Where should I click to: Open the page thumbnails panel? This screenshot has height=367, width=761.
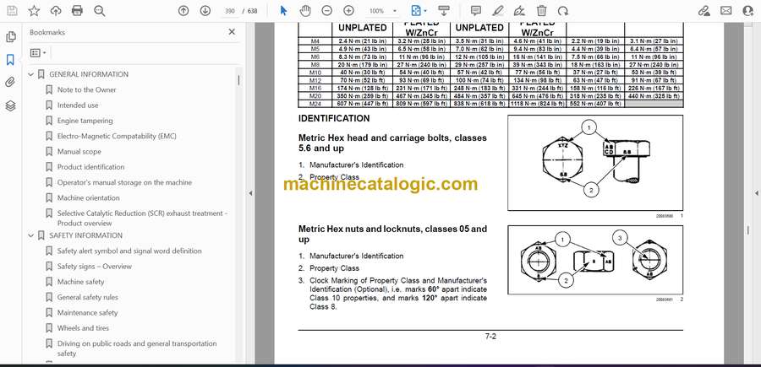pyautogui.click(x=10, y=37)
